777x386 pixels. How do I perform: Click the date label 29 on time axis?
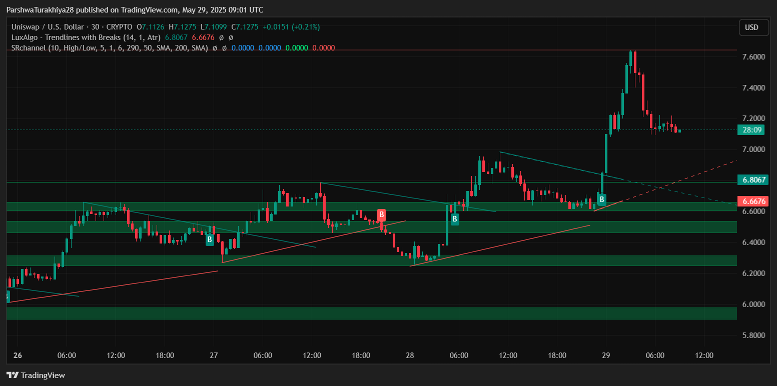point(606,355)
